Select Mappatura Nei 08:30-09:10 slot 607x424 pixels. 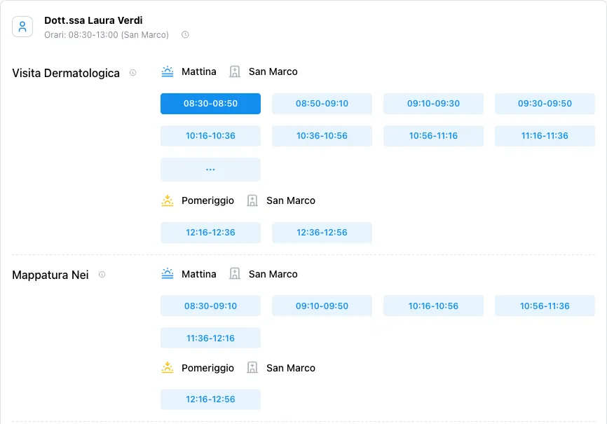(210, 306)
